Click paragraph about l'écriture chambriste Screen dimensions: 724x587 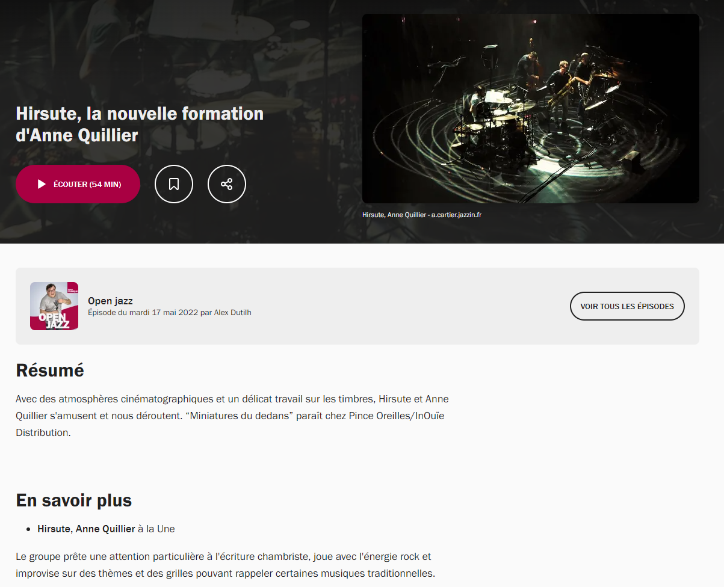(x=225, y=565)
